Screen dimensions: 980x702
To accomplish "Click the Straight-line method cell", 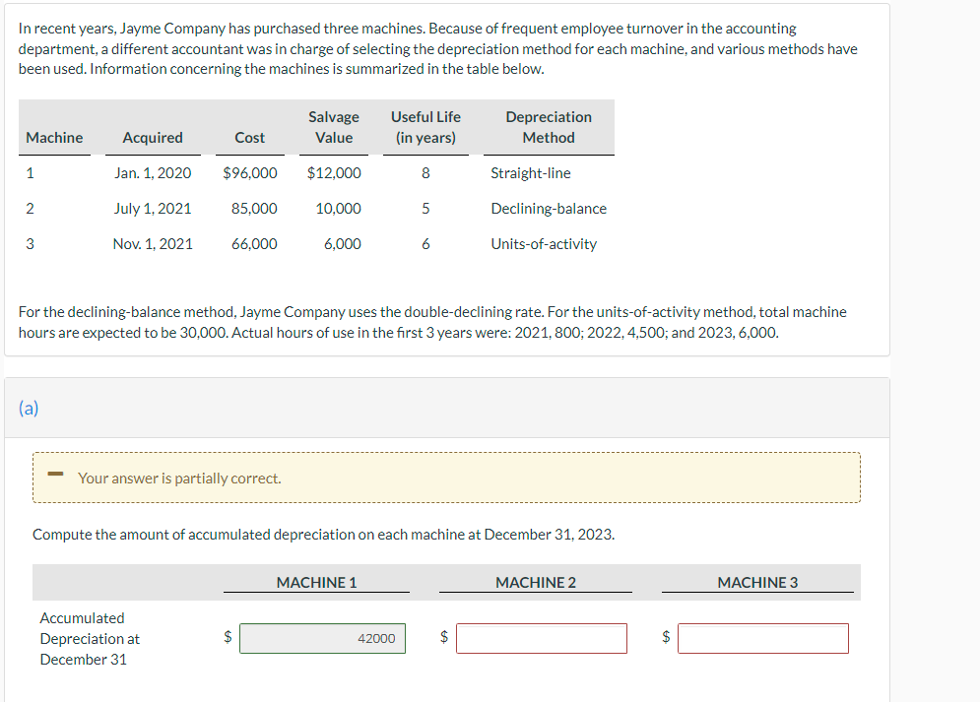I will coord(531,173).
